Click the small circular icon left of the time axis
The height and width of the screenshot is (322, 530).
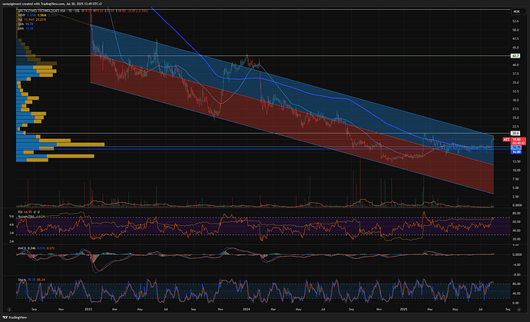point(9,309)
